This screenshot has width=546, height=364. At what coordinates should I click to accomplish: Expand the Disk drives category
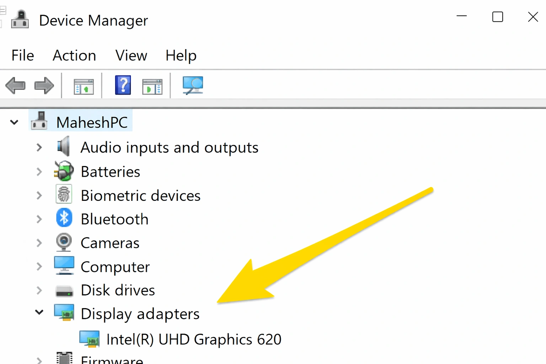[39, 290]
